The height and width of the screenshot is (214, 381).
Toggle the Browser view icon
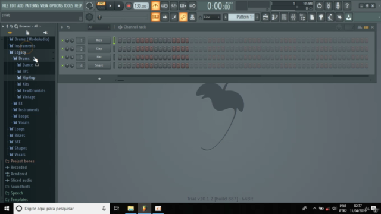click(302, 17)
